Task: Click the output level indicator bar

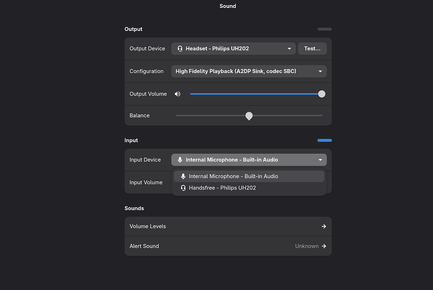Action: click(x=324, y=29)
